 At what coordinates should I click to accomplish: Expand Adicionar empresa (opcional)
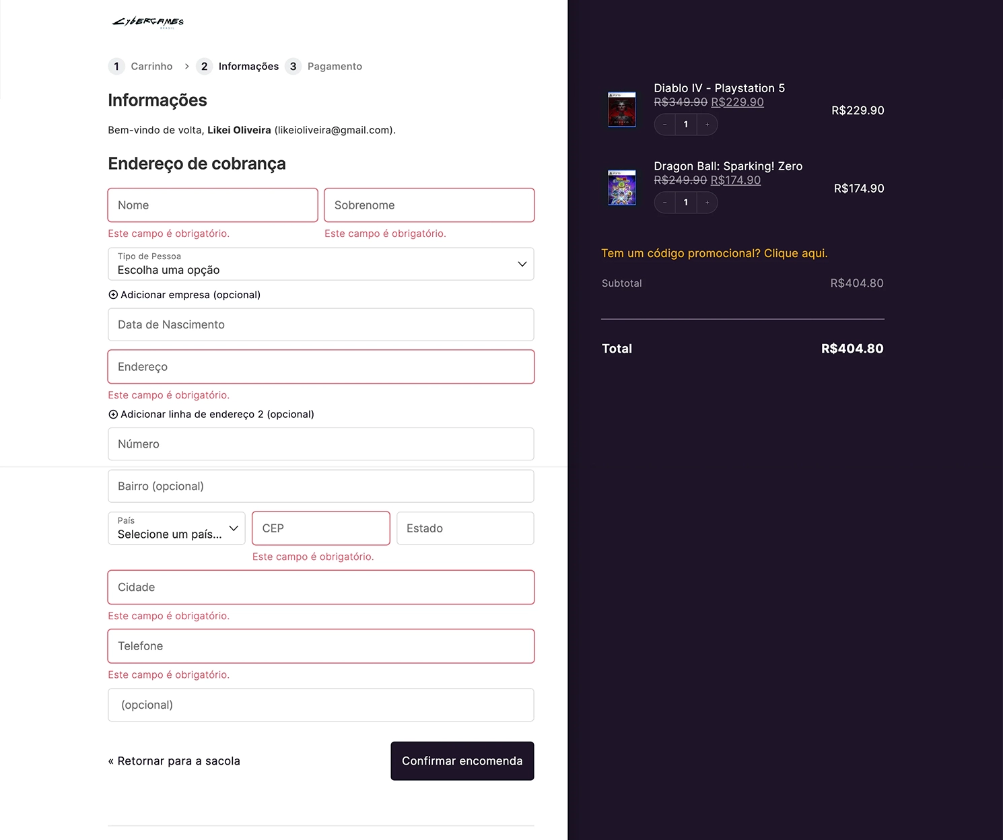(184, 295)
